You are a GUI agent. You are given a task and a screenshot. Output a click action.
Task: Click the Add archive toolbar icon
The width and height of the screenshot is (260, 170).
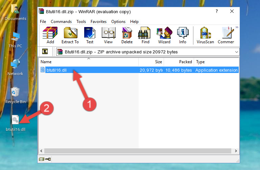[x=50, y=35]
